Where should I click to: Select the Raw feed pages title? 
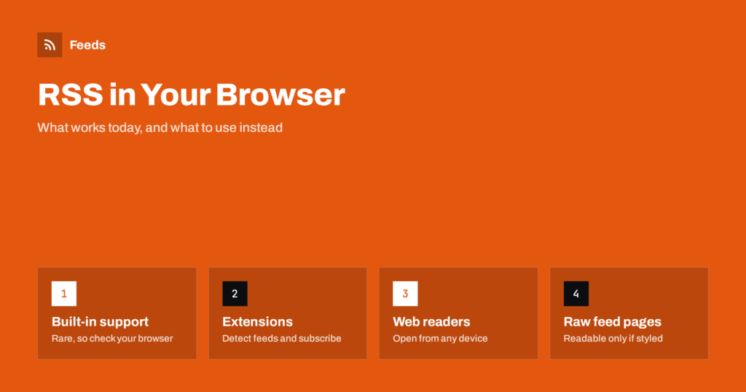(x=612, y=321)
